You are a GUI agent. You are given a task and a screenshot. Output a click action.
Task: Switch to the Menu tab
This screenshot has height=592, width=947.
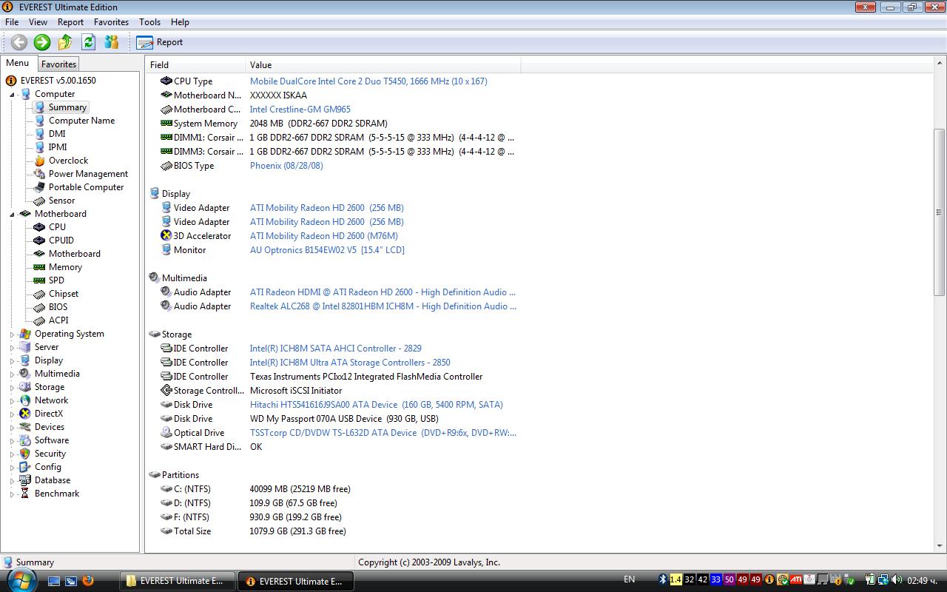[x=18, y=63]
